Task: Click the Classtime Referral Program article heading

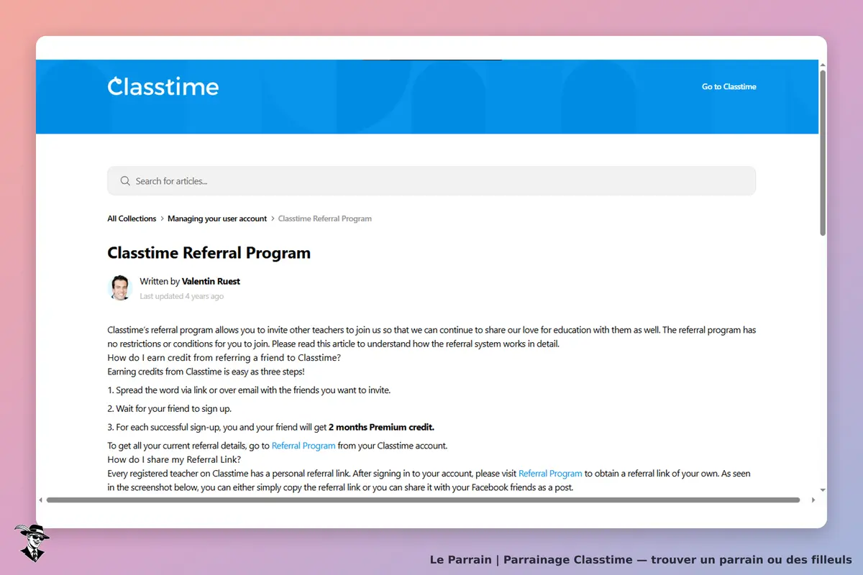Action: pyautogui.click(x=209, y=253)
